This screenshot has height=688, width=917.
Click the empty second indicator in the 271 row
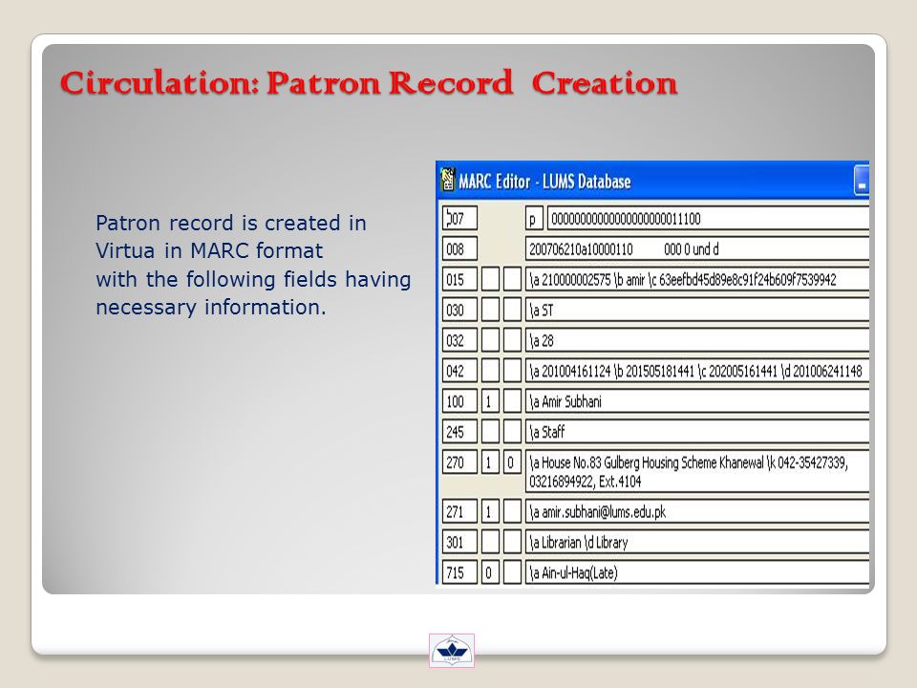[512, 511]
